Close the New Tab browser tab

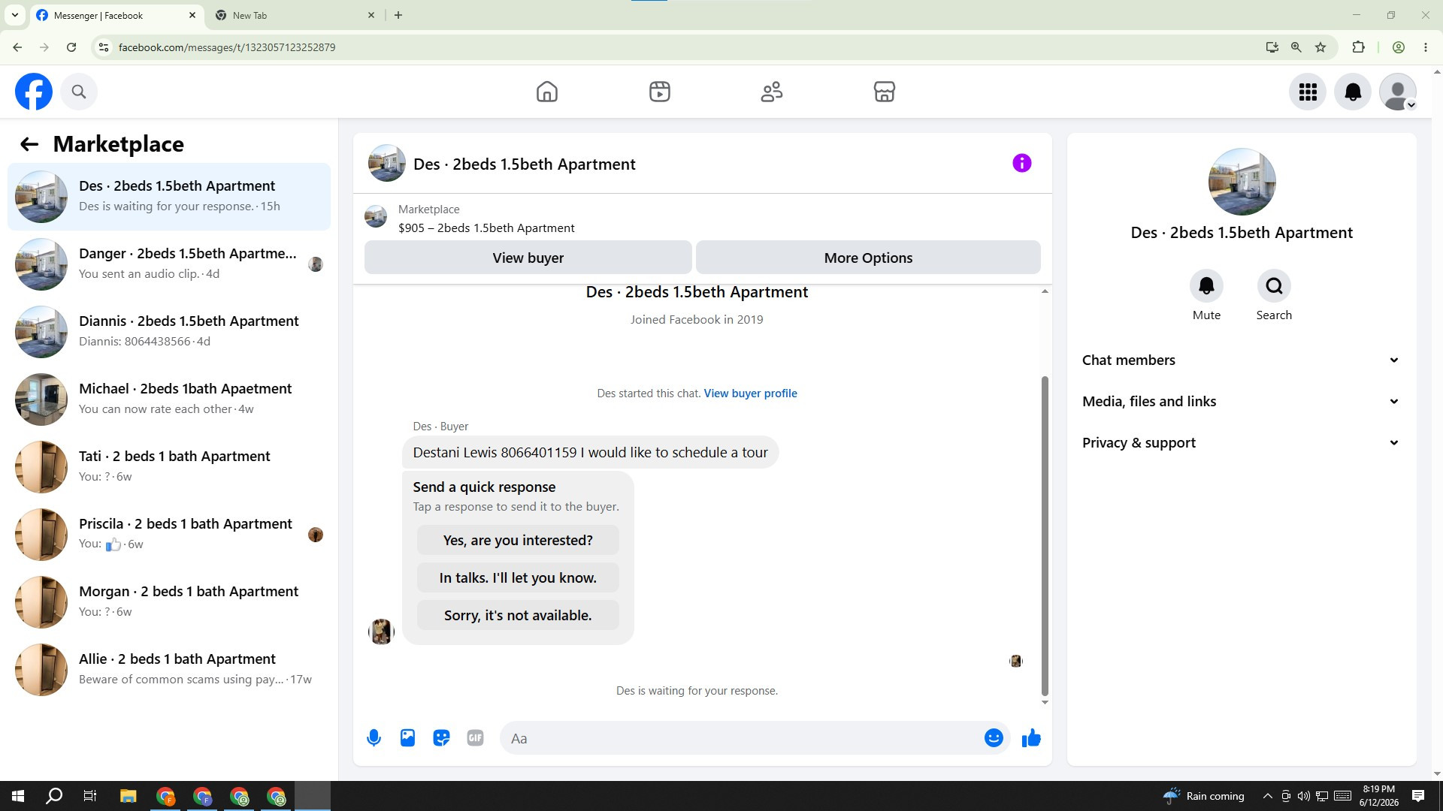371,15
